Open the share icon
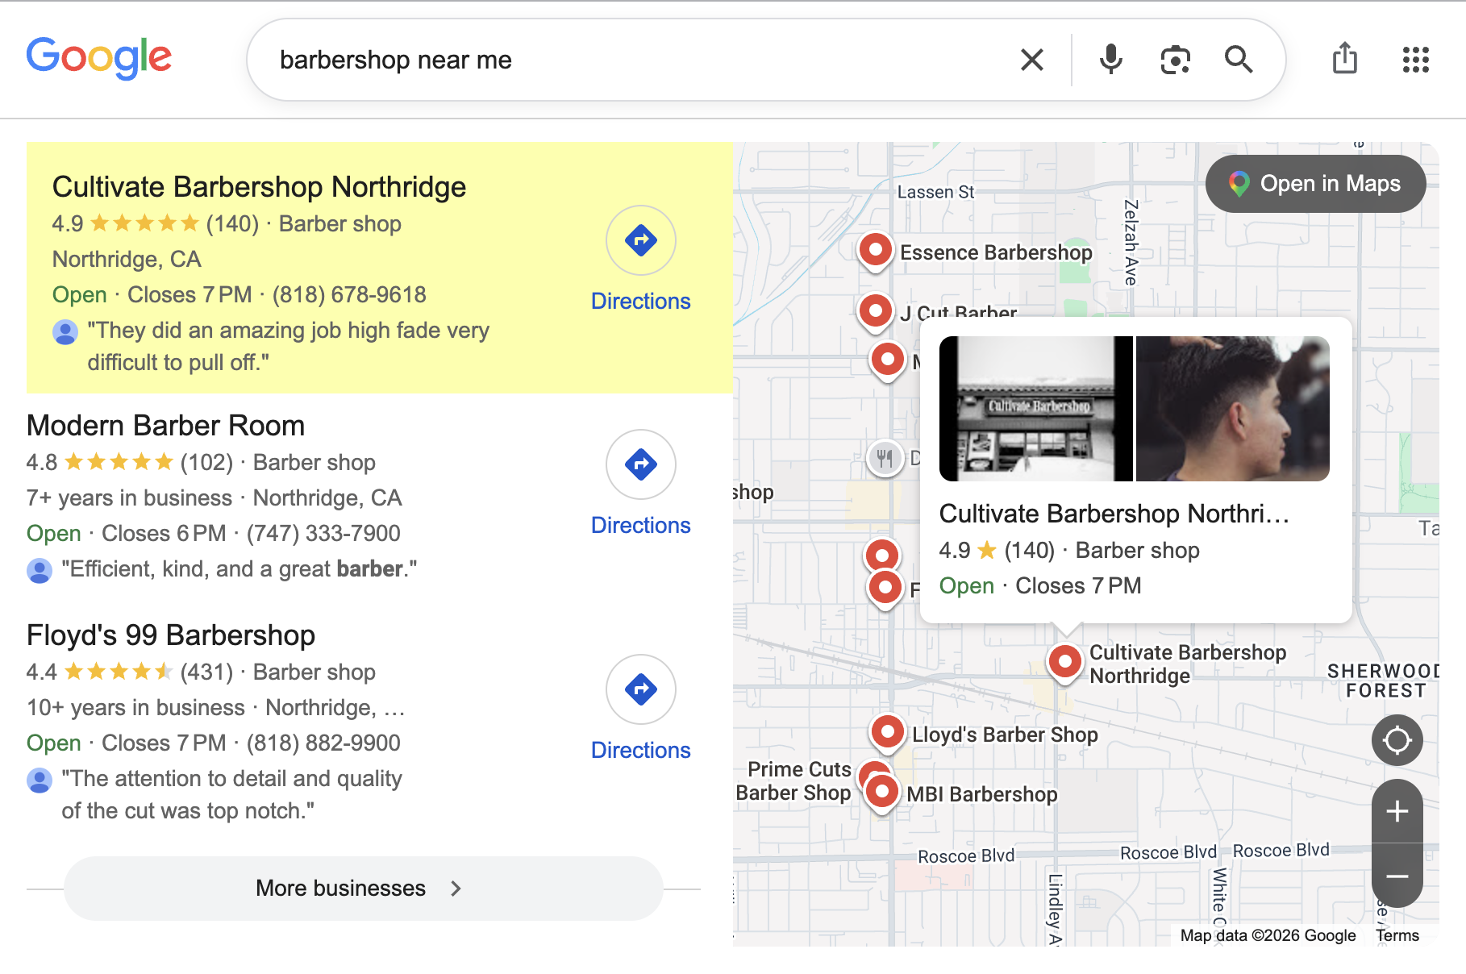The height and width of the screenshot is (974, 1466). (x=1344, y=58)
